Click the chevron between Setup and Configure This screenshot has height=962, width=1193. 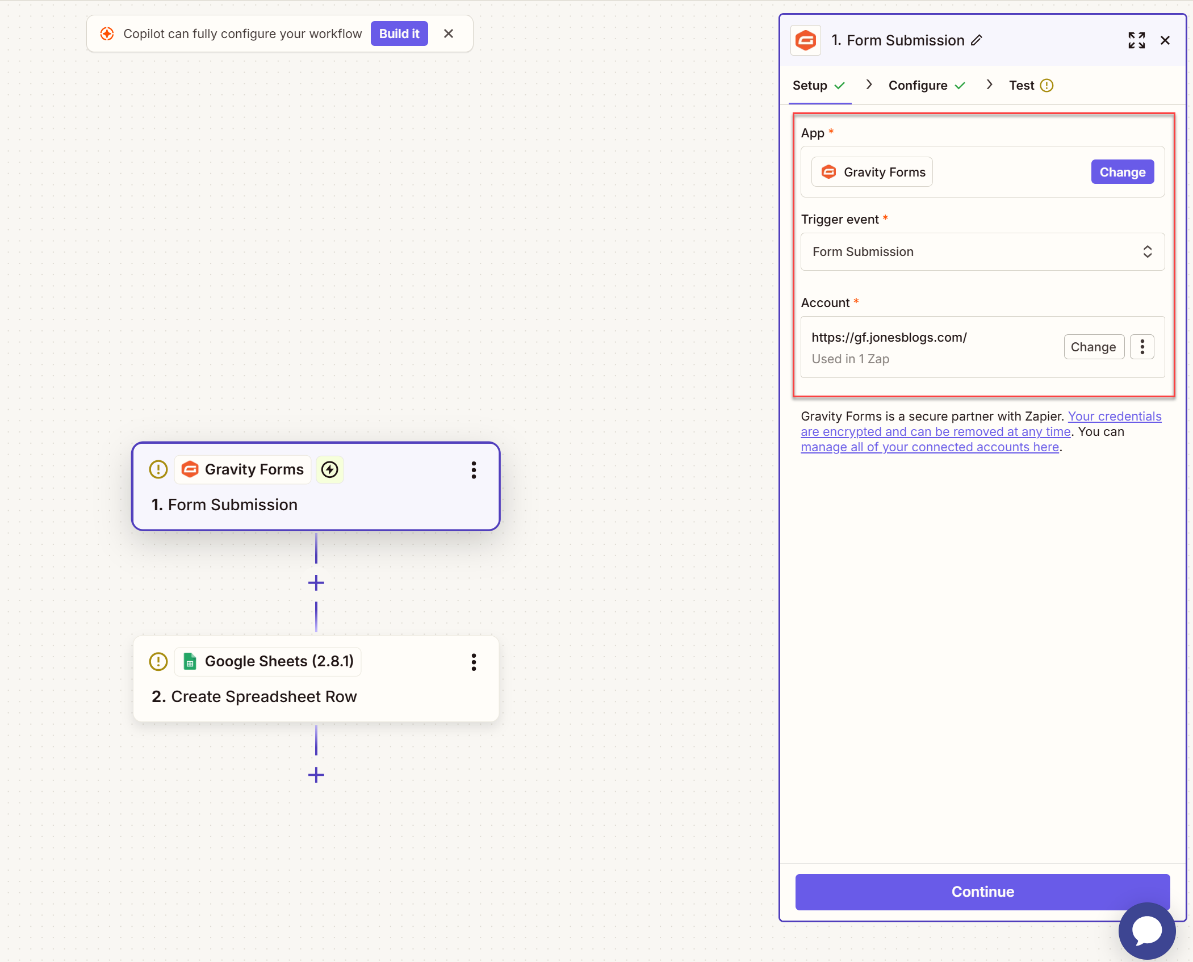pyautogui.click(x=869, y=85)
